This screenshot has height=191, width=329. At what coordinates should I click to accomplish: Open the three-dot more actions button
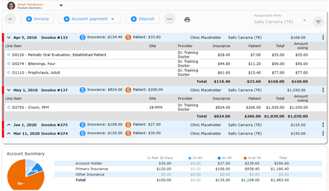(170, 19)
